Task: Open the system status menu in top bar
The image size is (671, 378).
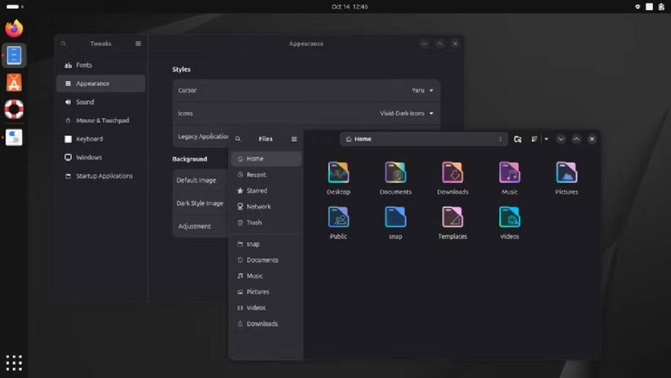Action: coord(649,6)
